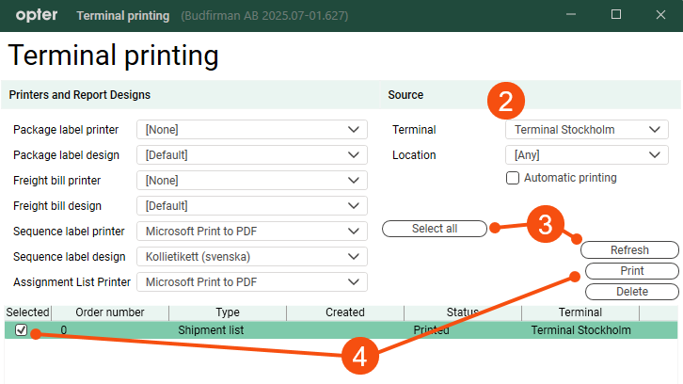Sort by the Order number column header
683x384 pixels.
click(x=110, y=312)
